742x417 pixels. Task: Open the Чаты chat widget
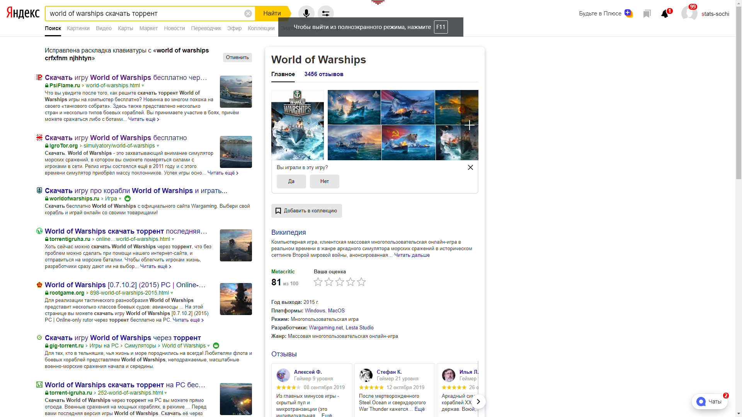point(710,402)
